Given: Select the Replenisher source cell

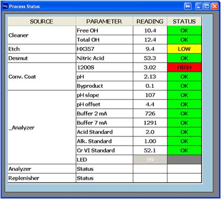Looking at the screenshot, I should click(42, 178).
